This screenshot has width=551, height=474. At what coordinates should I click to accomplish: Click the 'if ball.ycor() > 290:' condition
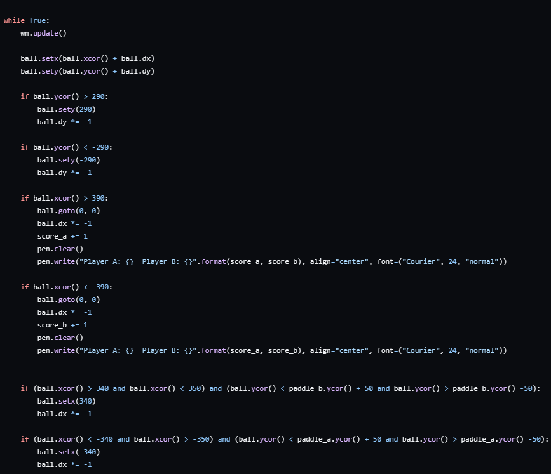coord(69,96)
